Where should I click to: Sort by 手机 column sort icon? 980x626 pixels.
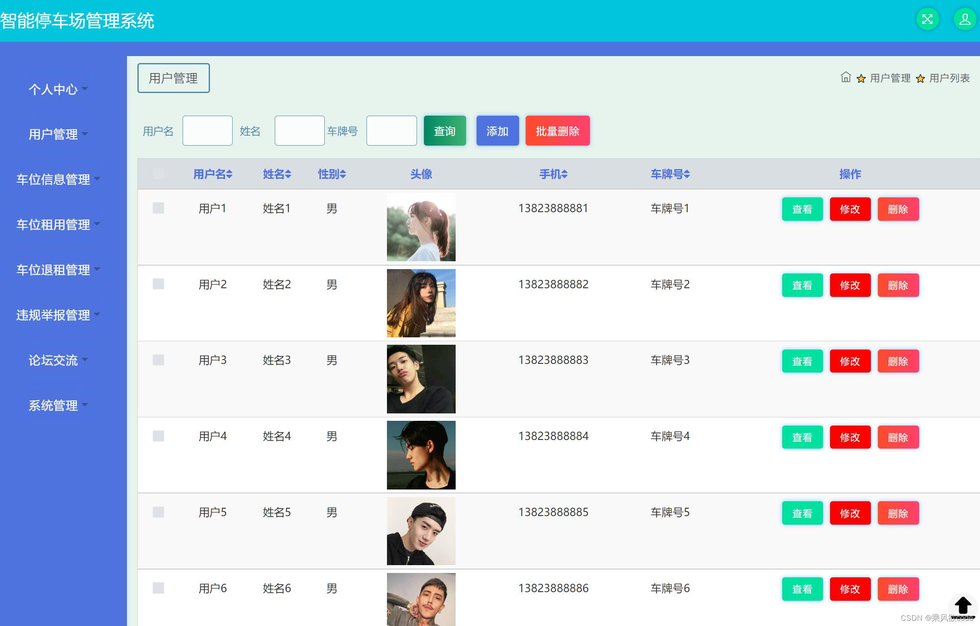click(564, 174)
